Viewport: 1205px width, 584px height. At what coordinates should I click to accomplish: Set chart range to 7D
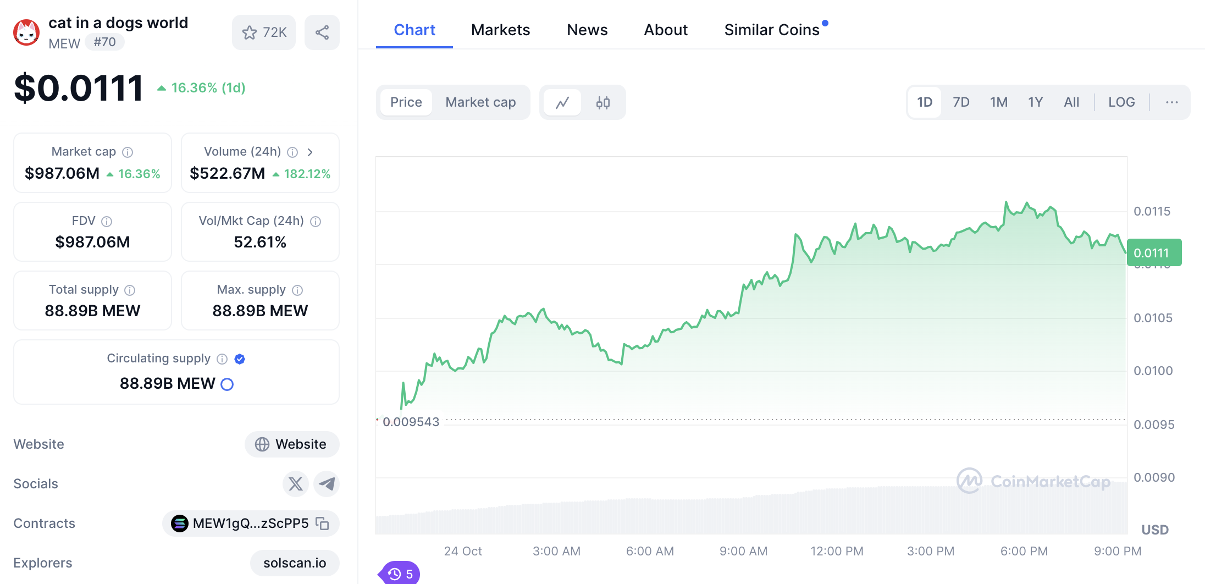(961, 102)
